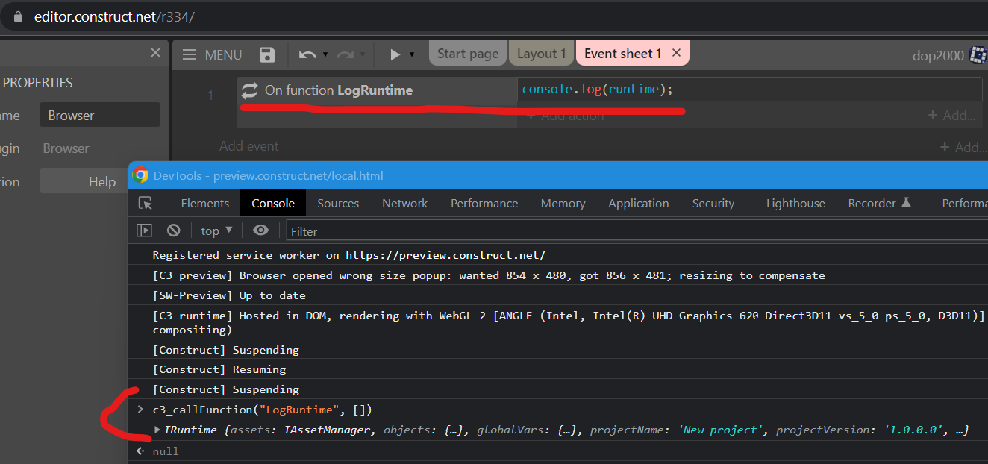Open the Construct MENU
The height and width of the screenshot is (464, 988).
[x=211, y=54]
